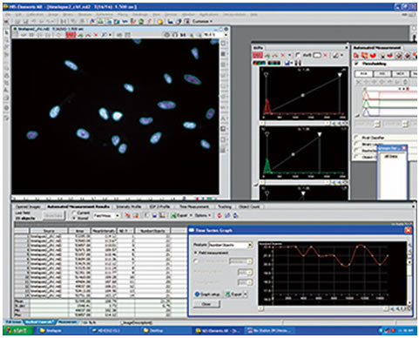This screenshot has width=419, height=338.
Task: Open the Feature dropdown showing Number Objects
Action: point(231,245)
